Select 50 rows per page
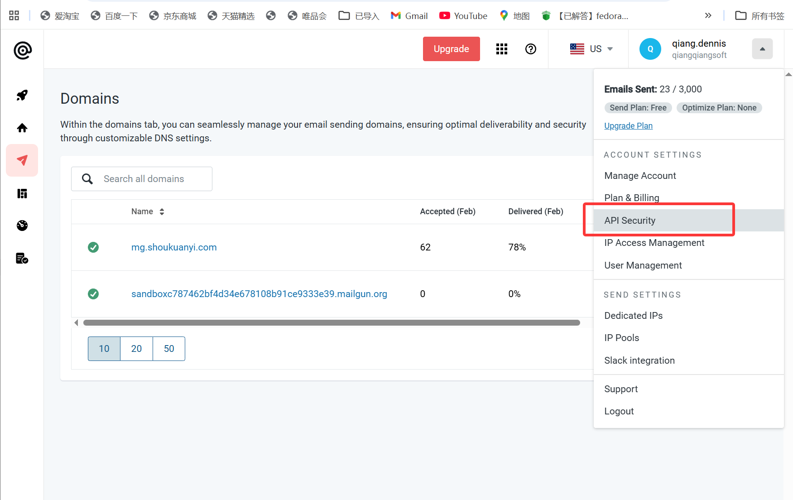 pyautogui.click(x=169, y=349)
